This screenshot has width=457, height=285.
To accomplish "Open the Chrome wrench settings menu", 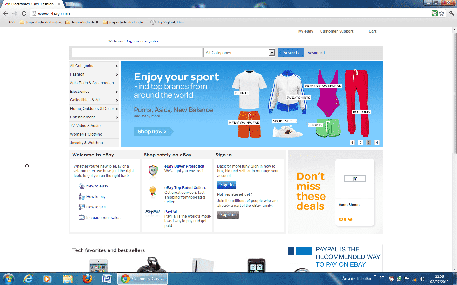I will coord(452,13).
